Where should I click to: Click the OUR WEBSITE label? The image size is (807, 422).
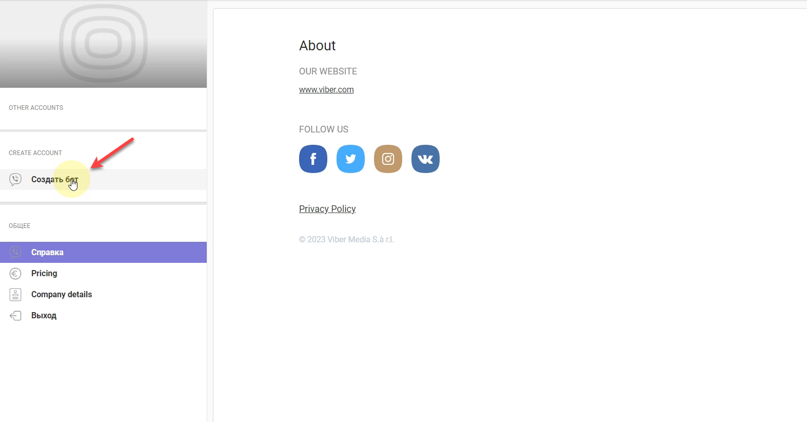328,71
